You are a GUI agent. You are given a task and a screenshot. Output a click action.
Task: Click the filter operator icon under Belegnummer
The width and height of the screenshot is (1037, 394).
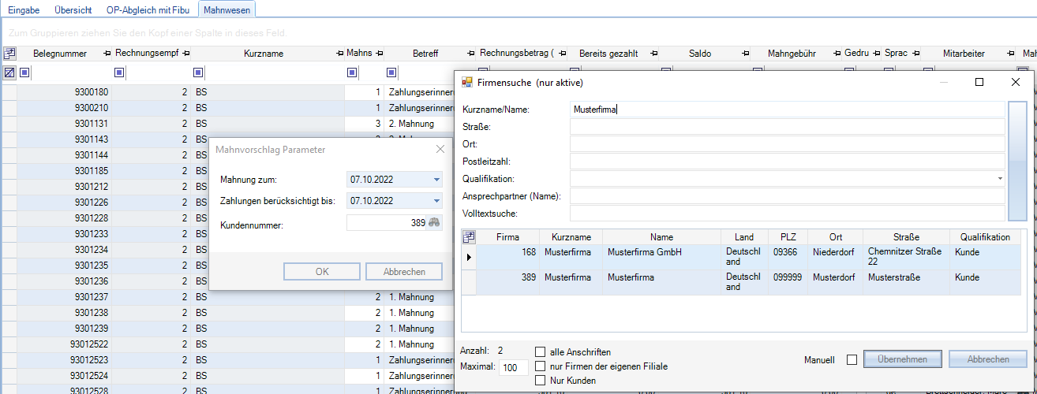pyautogui.click(x=24, y=72)
